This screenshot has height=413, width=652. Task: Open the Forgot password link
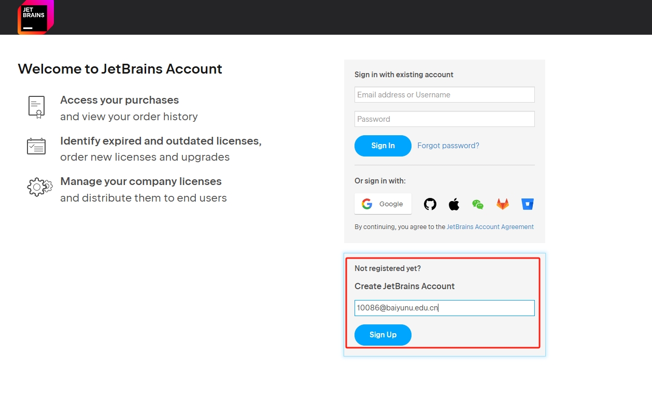point(448,146)
